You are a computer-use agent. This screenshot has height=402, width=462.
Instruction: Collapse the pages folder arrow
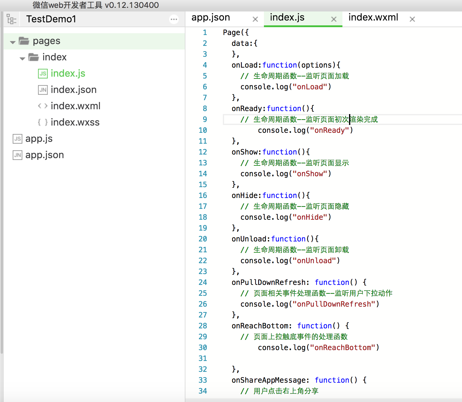coord(13,42)
